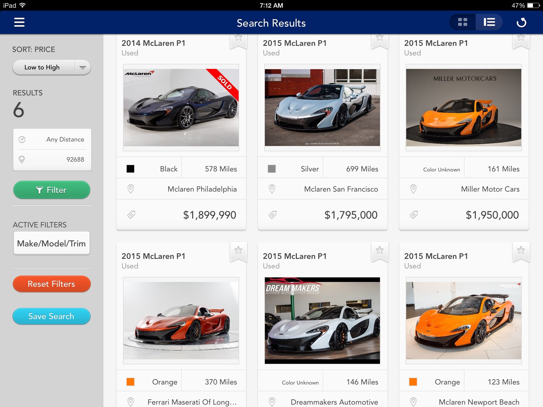Screen dimensions: 543x407
Task: Tap the battery indicator in status bar
Action: point(534,5)
